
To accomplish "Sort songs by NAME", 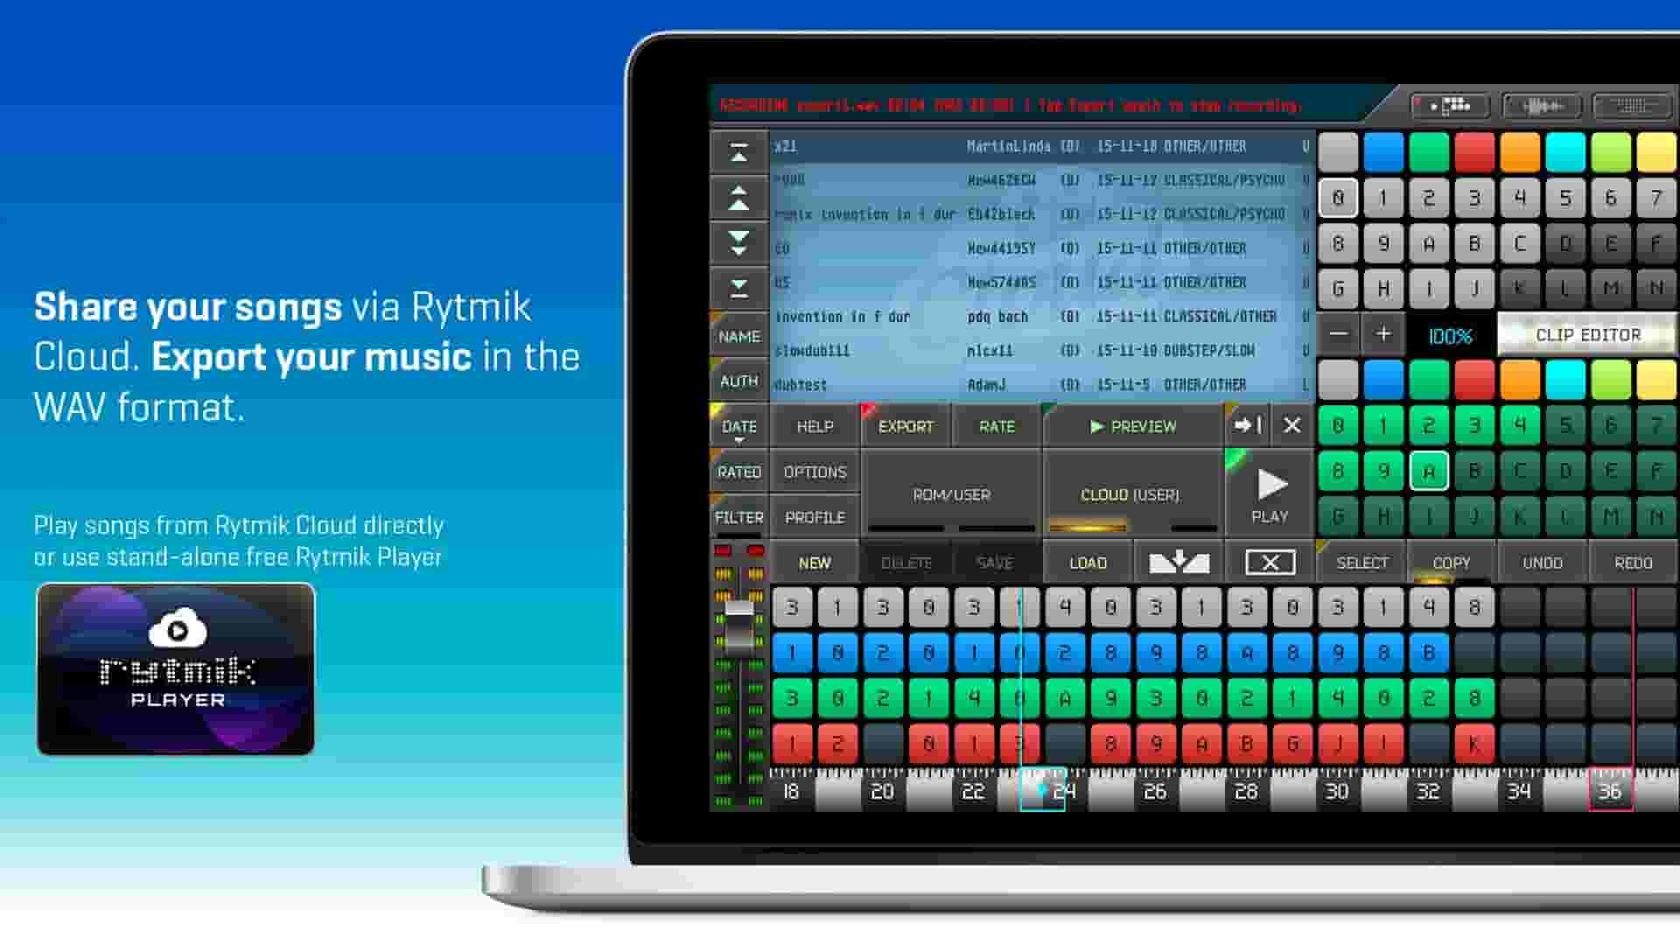I will [x=739, y=336].
